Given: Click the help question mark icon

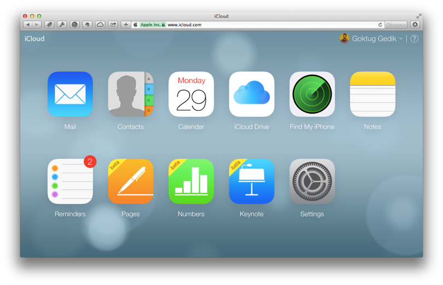Looking at the screenshot, I should click(x=414, y=39).
